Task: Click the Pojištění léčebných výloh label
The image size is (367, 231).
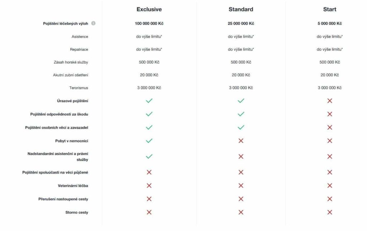Action: point(65,24)
